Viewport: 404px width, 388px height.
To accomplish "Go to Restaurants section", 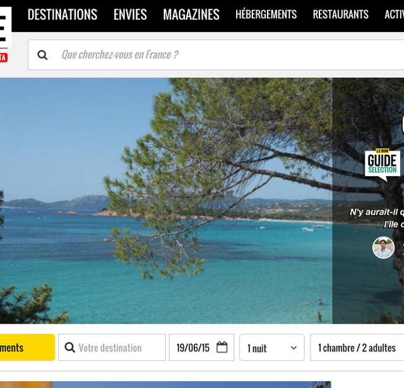I will tap(341, 15).
